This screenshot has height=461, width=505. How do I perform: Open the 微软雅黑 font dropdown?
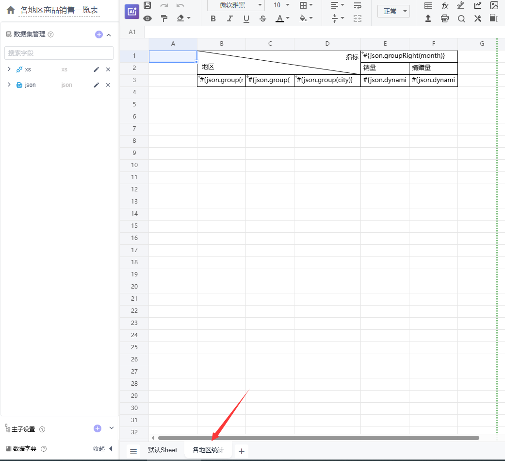coord(236,5)
